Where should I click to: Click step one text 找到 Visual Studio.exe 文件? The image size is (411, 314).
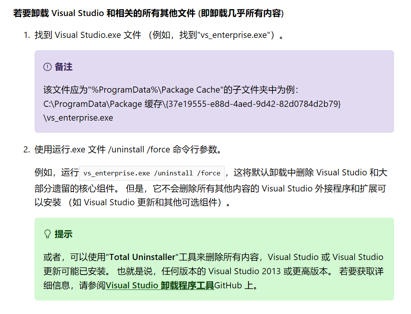[88, 35]
